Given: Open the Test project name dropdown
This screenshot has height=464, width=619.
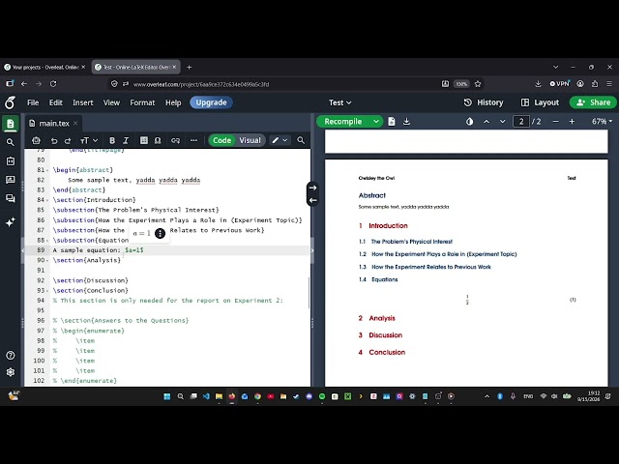Looking at the screenshot, I should point(339,102).
